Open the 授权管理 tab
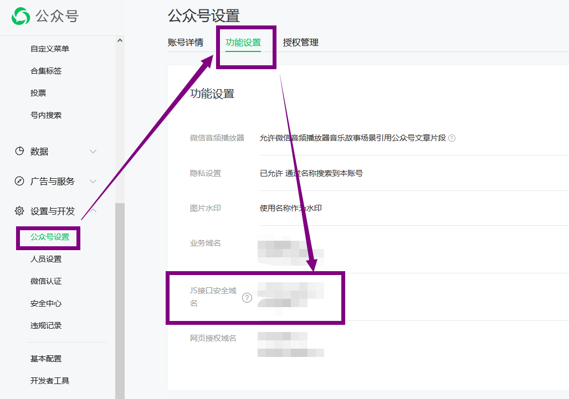569x399 pixels. tap(300, 43)
